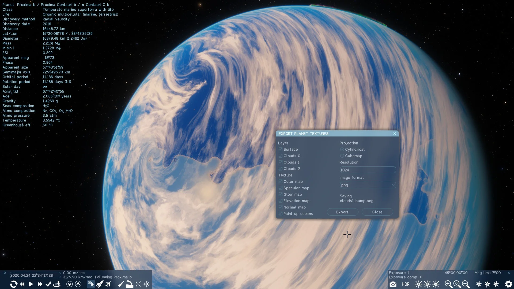The width and height of the screenshot is (514, 289).
Task: Click the date and time field
Action: (35, 275)
